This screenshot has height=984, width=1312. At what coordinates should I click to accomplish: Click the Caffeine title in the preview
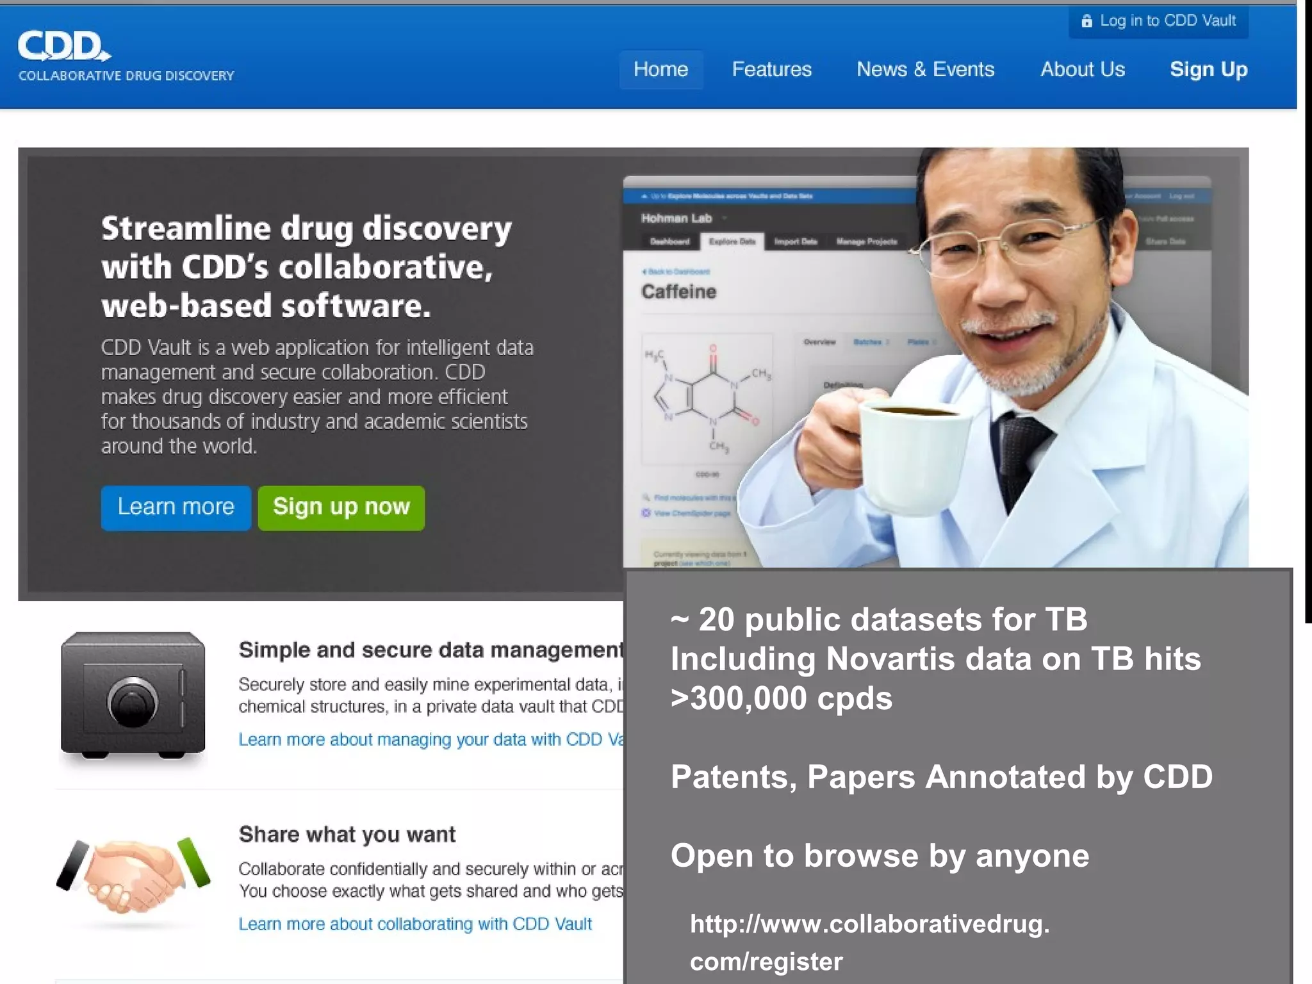(679, 292)
